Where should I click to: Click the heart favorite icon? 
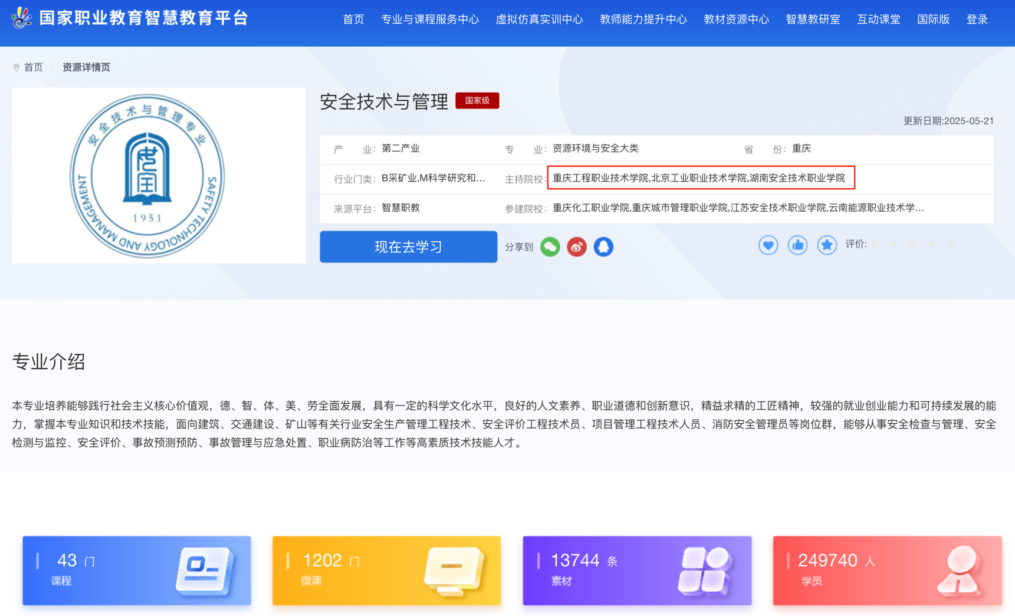[x=768, y=245]
